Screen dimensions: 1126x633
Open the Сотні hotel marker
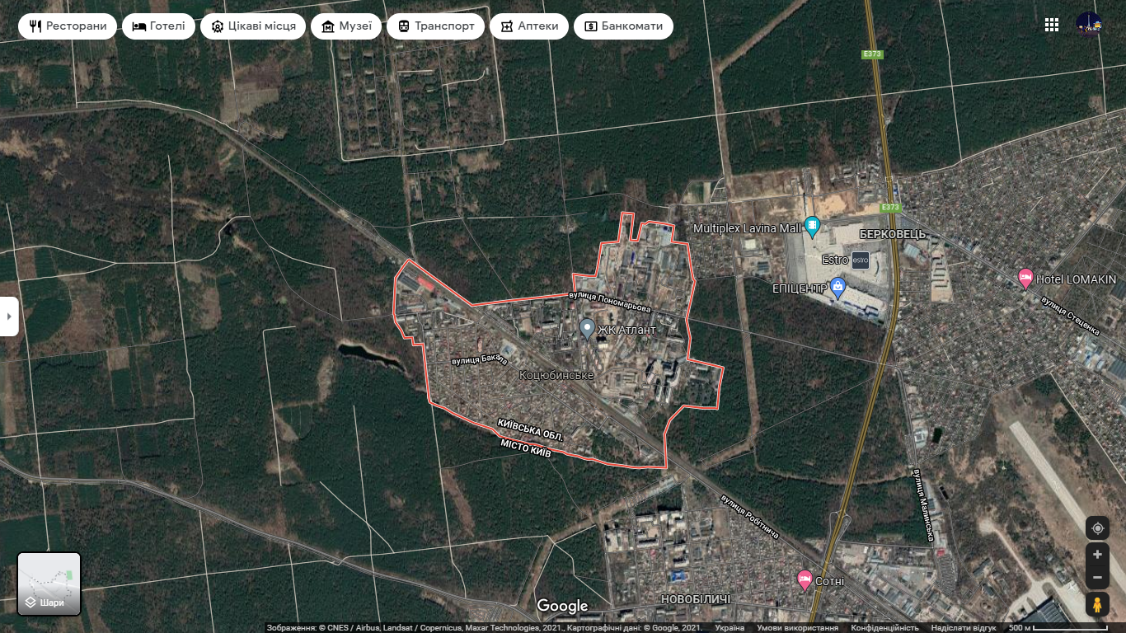pos(805,579)
